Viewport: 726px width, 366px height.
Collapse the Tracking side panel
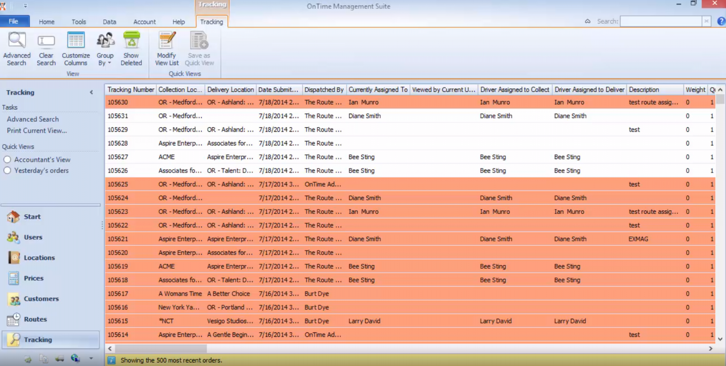(91, 92)
